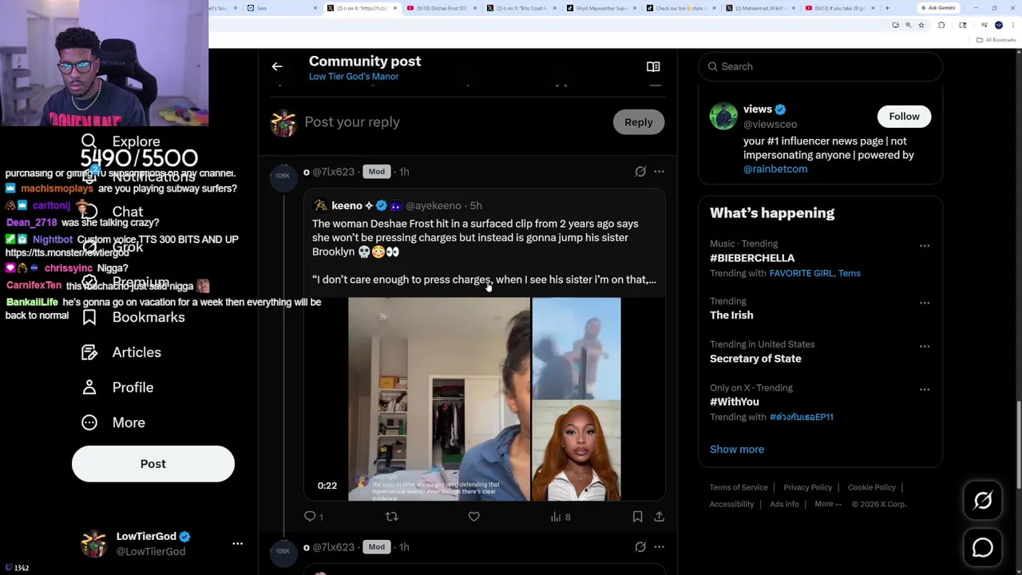The height and width of the screenshot is (575, 1022).
Task: Switch to Floyd Mayweather TikTok tab
Action: (x=600, y=8)
